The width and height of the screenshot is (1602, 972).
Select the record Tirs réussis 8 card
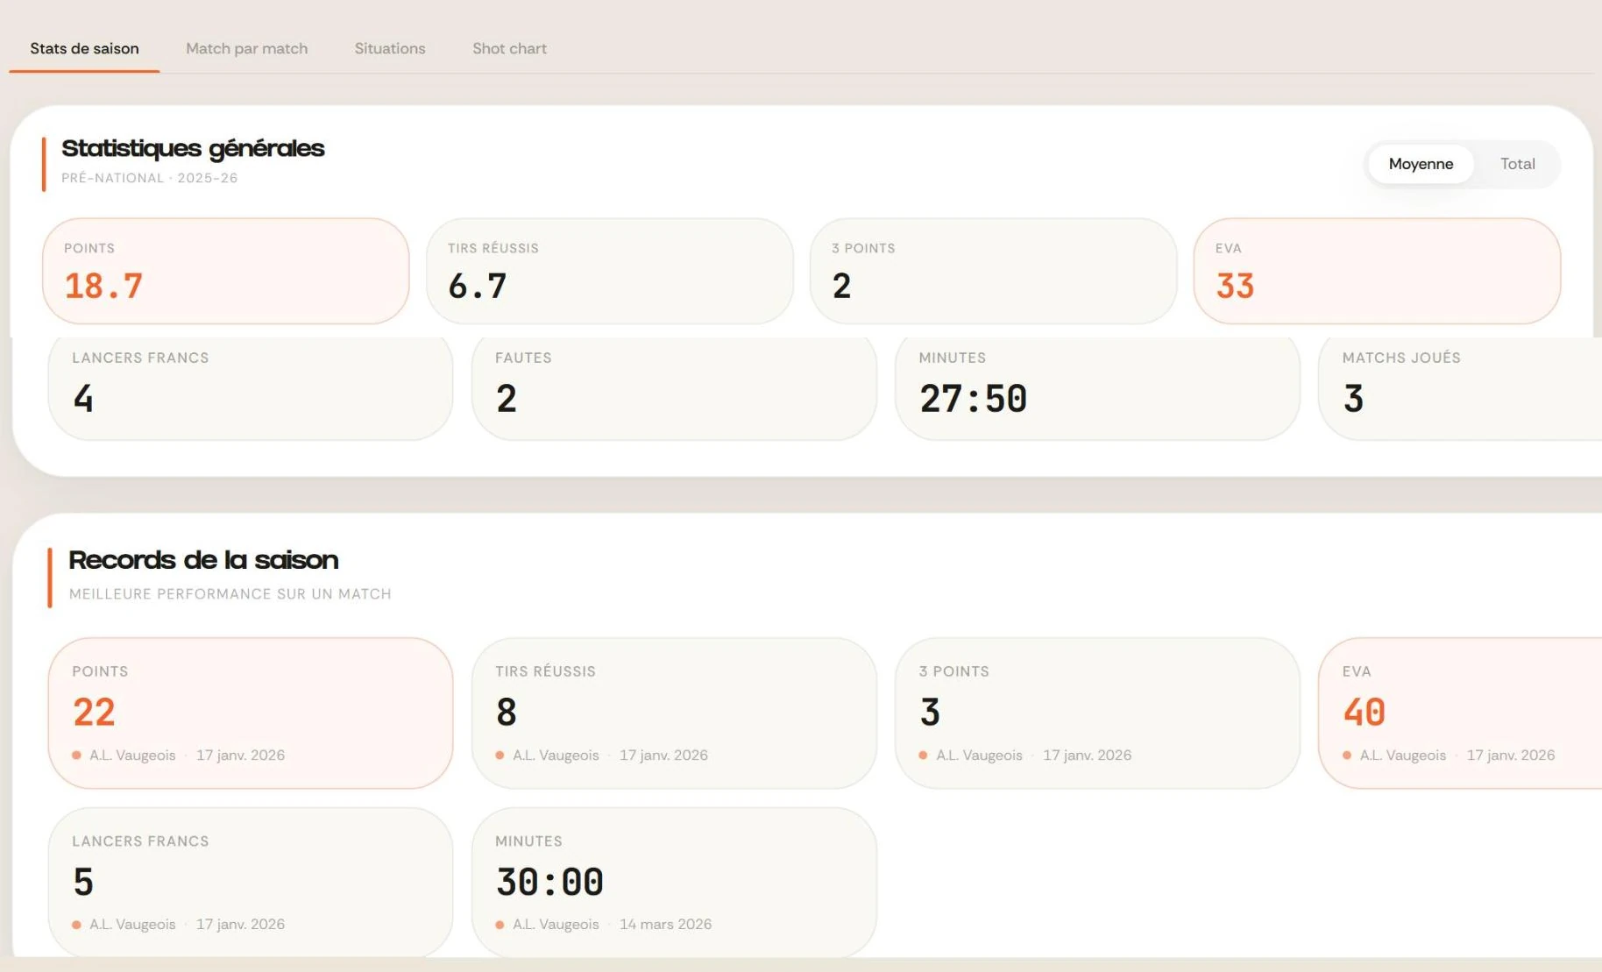click(x=674, y=713)
